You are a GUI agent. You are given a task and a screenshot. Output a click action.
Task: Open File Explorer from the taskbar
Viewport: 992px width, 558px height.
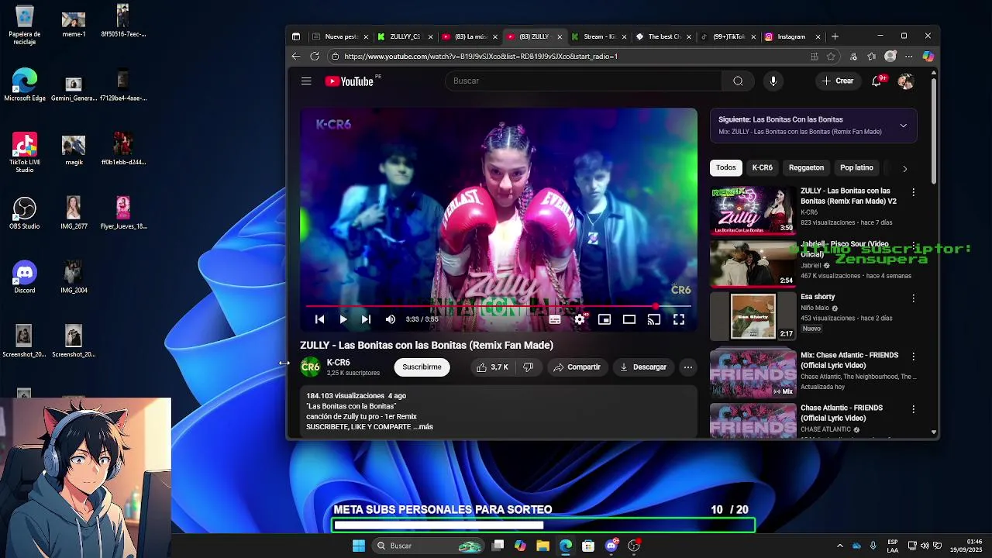point(542,546)
